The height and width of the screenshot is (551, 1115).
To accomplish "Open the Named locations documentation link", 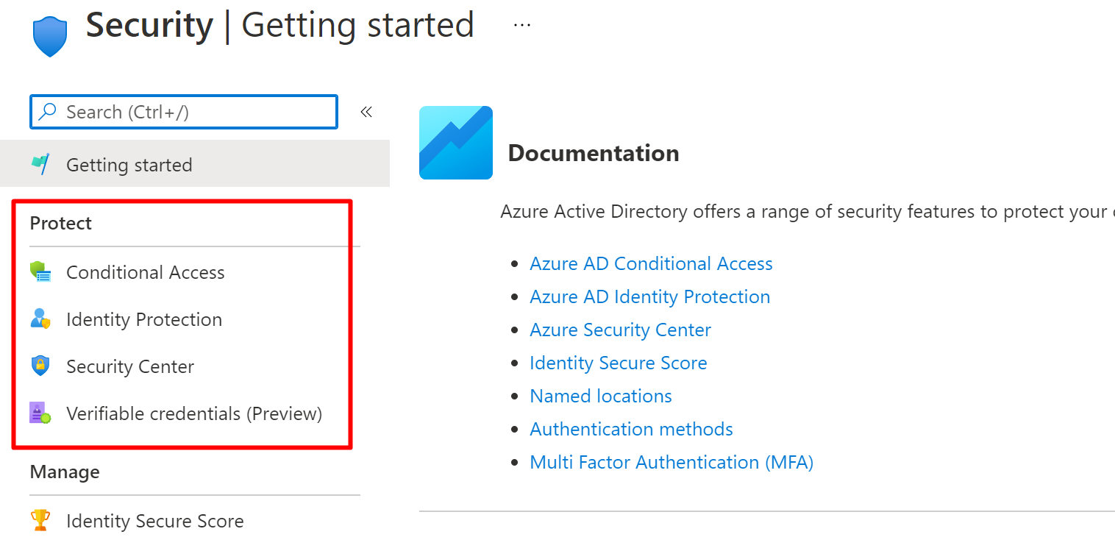I will 600,396.
